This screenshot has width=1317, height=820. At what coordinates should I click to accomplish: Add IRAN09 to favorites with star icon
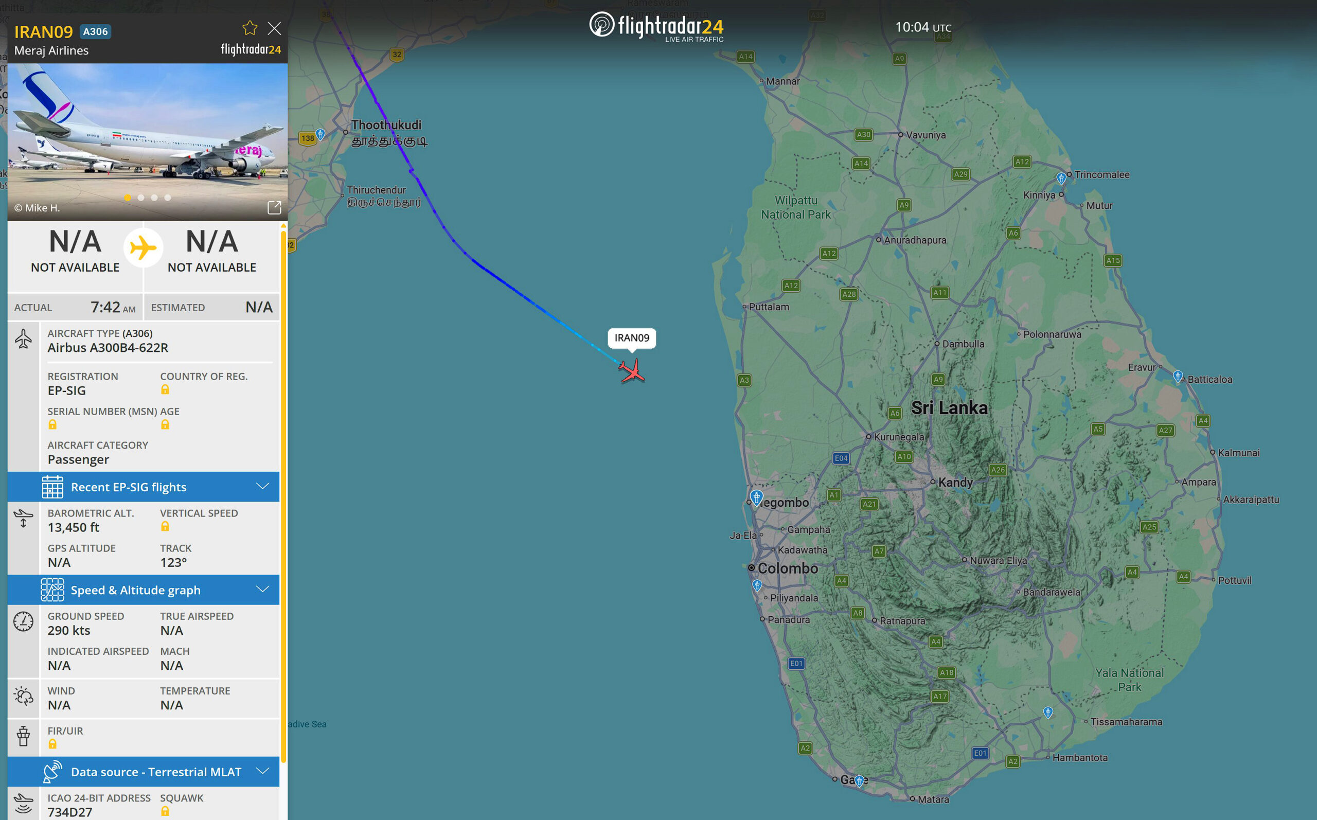pos(250,28)
